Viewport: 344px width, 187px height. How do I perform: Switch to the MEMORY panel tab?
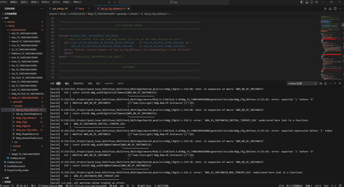point(109,84)
